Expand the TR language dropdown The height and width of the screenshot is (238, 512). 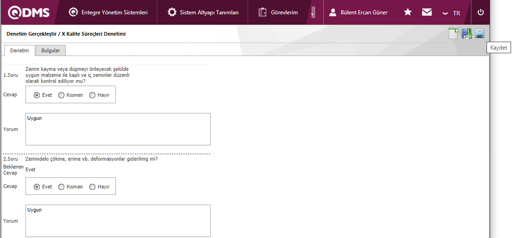coord(451,13)
